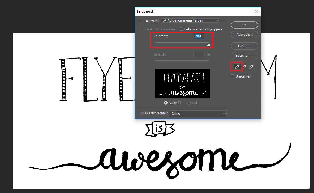Click the Laden... button
Screen dimensions: 314x193
pyautogui.click(x=244, y=46)
